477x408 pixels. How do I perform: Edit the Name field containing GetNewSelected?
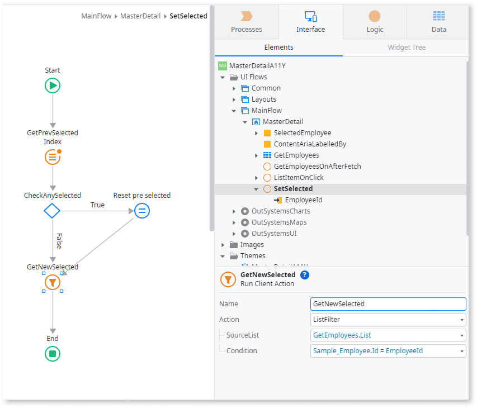point(388,304)
